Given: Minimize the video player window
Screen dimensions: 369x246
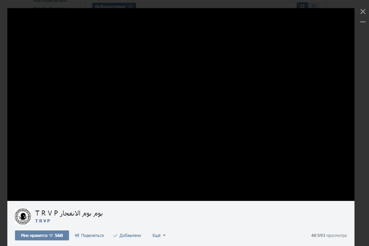Looking at the screenshot, I should (x=363, y=22).
